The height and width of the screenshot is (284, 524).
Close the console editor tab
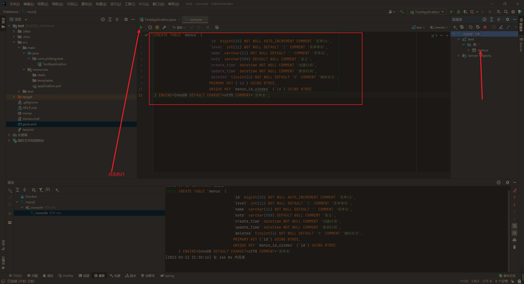click(x=205, y=19)
